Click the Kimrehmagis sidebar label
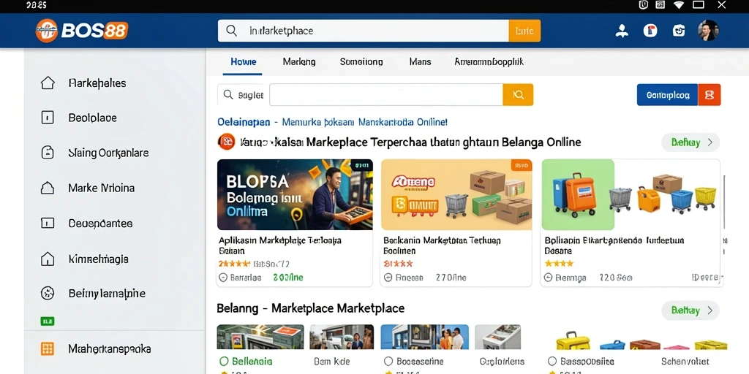Viewport: 749px width, 374px height. (99, 259)
